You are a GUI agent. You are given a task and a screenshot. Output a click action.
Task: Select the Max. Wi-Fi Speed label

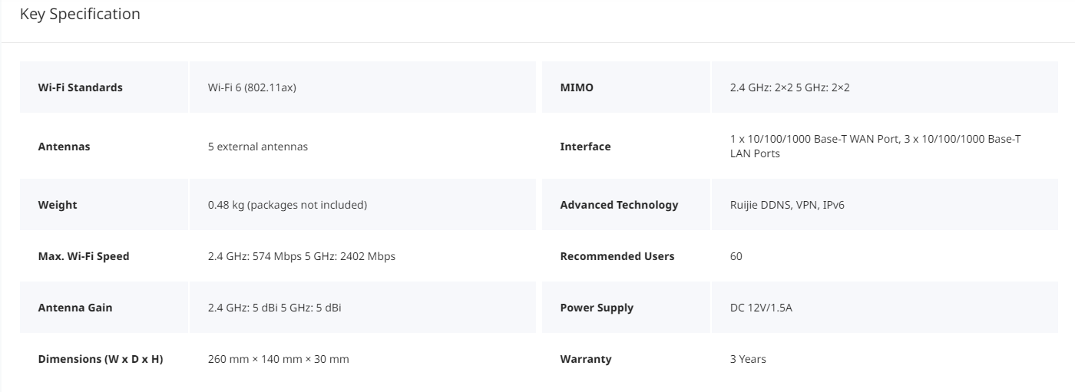[x=84, y=256]
